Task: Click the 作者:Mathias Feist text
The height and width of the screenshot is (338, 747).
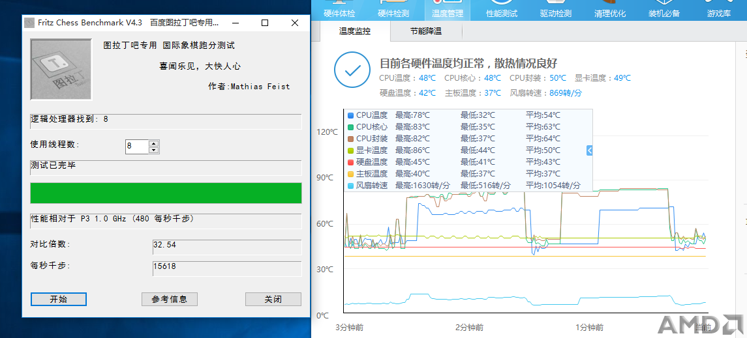Action: tap(249, 87)
